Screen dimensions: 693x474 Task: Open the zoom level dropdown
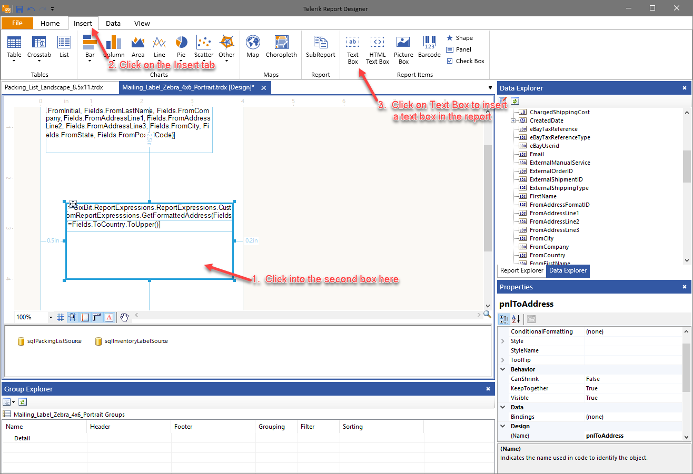click(51, 317)
